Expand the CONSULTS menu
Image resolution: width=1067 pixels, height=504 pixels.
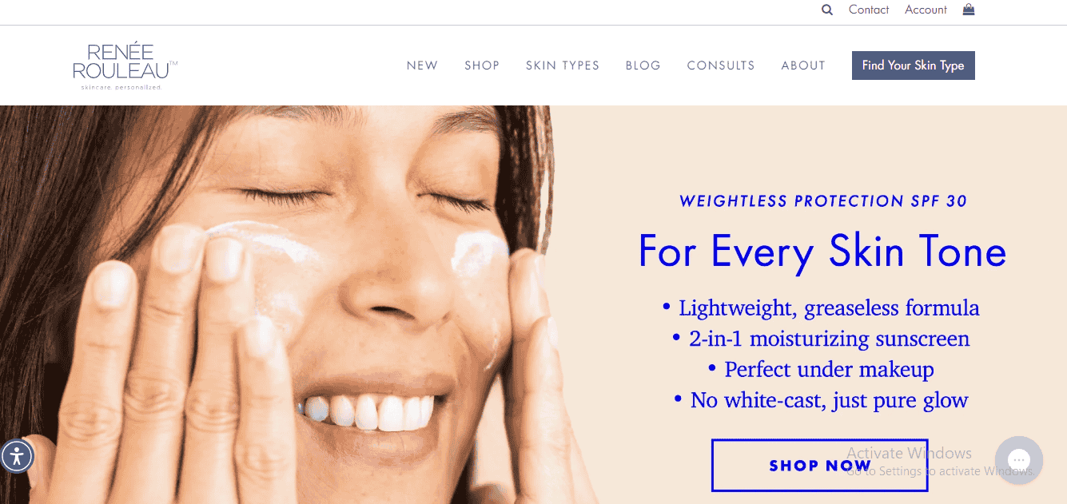tap(721, 65)
